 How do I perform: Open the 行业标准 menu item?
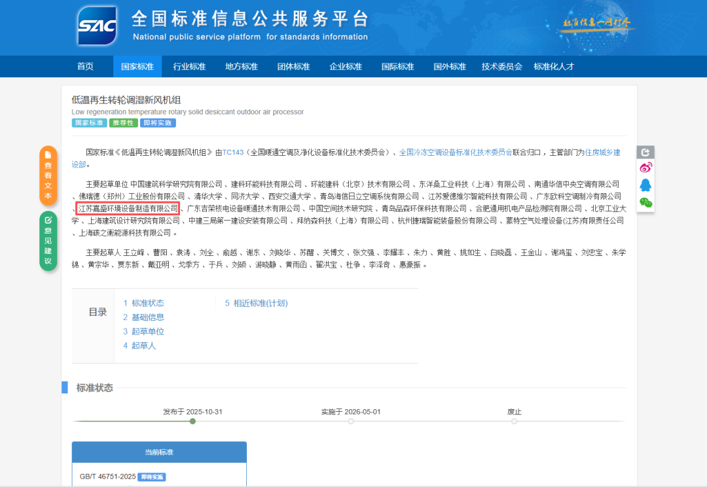pos(189,67)
